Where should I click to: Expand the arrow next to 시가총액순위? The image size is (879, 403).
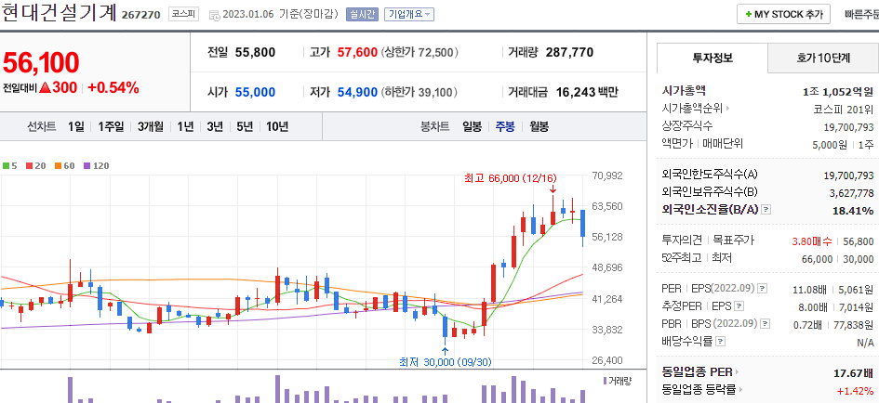coord(728,108)
